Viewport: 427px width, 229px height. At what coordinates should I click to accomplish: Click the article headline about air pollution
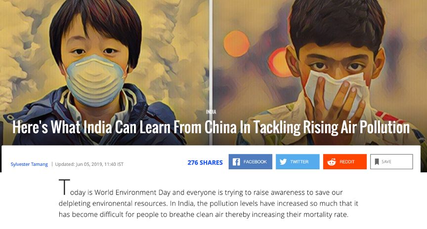211,127
